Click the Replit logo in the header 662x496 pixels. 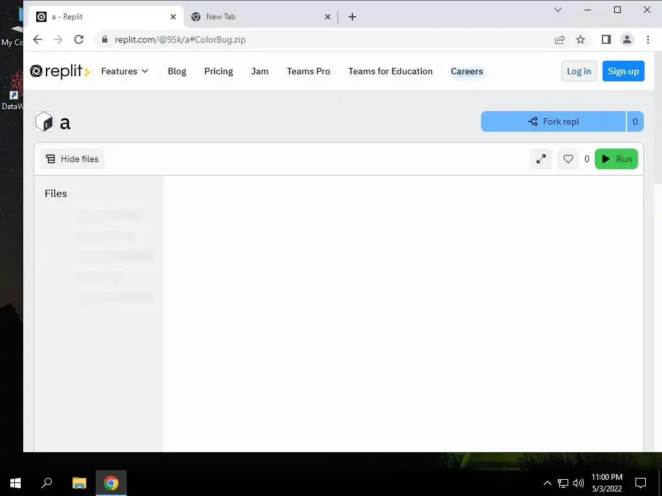pos(59,71)
